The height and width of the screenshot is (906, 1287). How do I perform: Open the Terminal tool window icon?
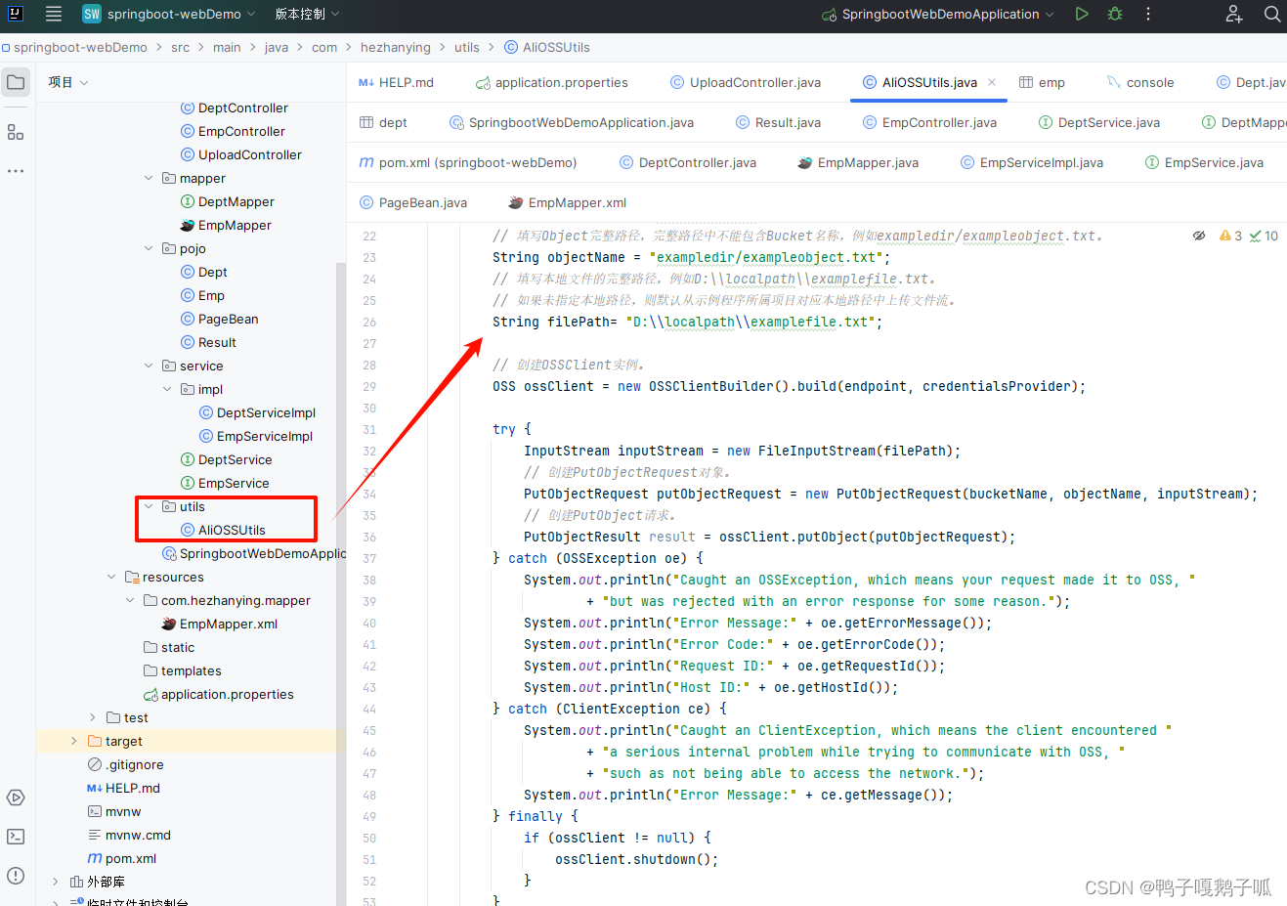click(x=16, y=837)
